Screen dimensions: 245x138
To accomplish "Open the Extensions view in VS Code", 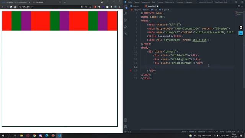I will (x=126, y=33).
